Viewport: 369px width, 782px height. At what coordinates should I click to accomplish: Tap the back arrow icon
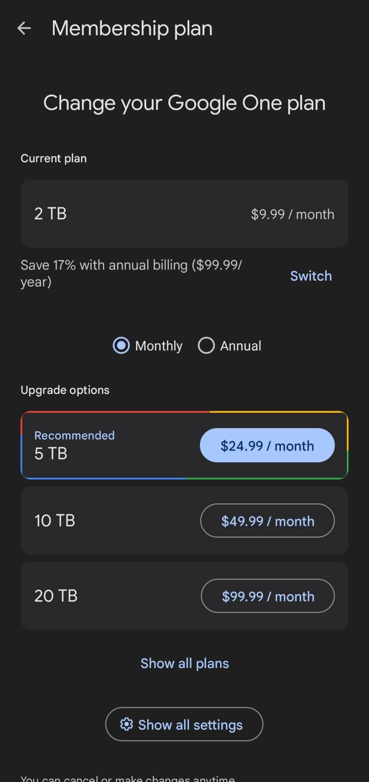click(24, 28)
